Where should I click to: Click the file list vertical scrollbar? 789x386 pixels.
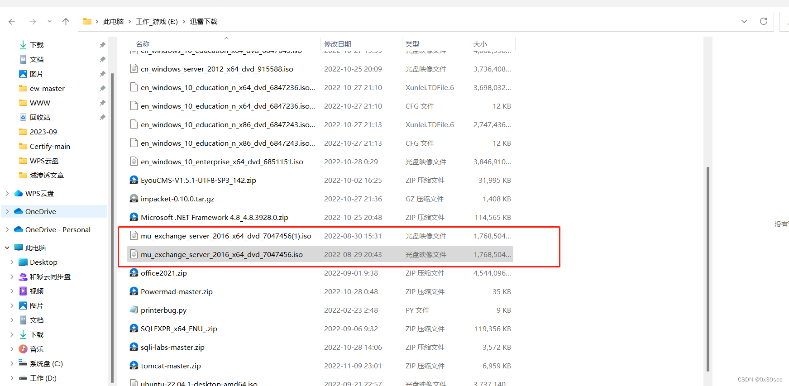[708, 269]
